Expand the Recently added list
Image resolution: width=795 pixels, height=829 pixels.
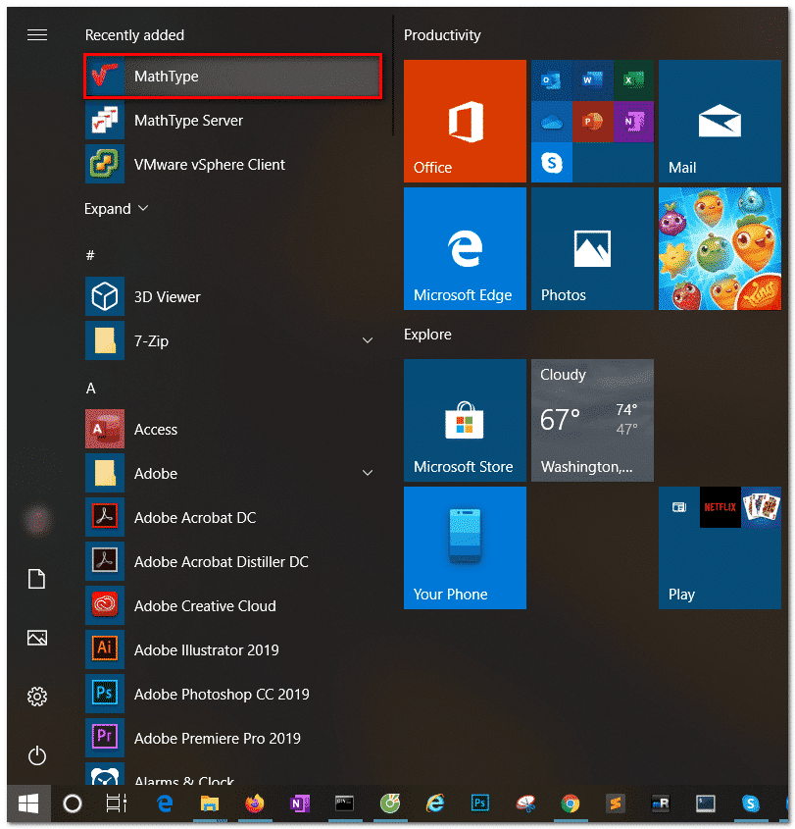point(117,209)
